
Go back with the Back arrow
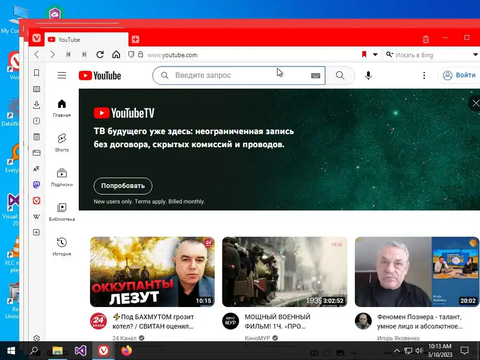coord(37,54)
